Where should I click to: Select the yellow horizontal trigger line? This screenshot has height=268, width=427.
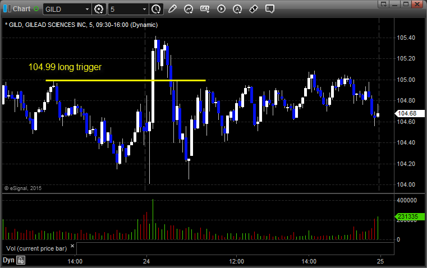(126, 80)
